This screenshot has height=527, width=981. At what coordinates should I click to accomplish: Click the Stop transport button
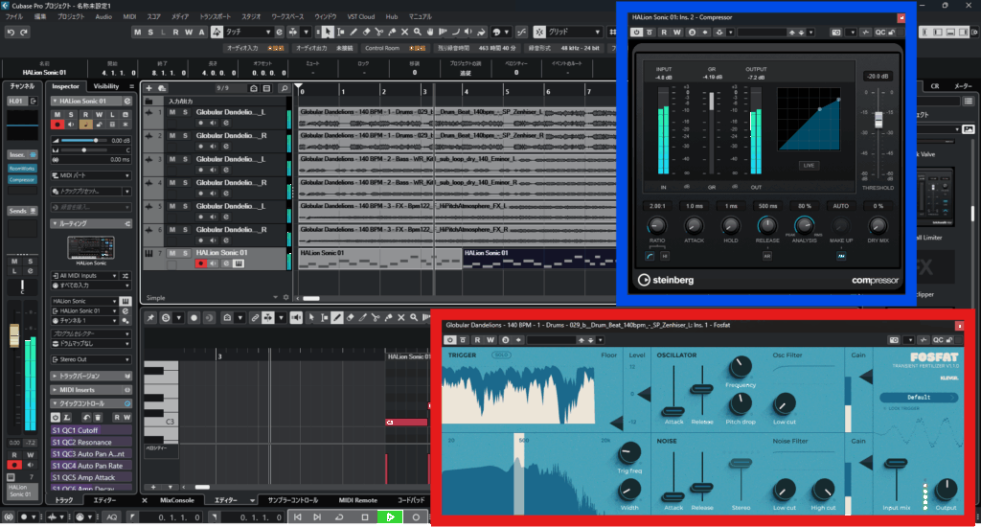(365, 517)
